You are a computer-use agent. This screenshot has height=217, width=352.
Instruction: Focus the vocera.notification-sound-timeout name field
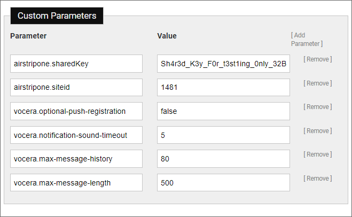(76, 135)
